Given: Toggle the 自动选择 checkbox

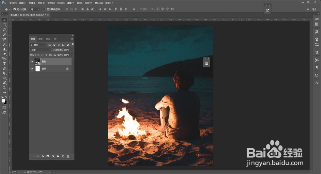Looking at the screenshot, I should pos(15,9).
